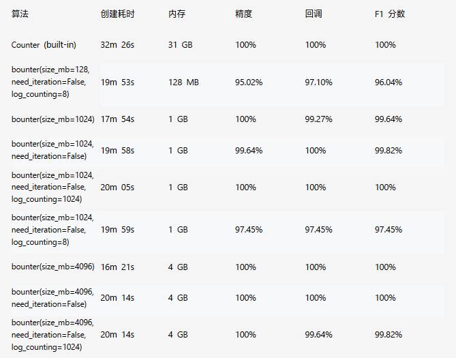Screen dimensions: 456x358
Task: Click the 算法 column header
Action: click(x=20, y=14)
